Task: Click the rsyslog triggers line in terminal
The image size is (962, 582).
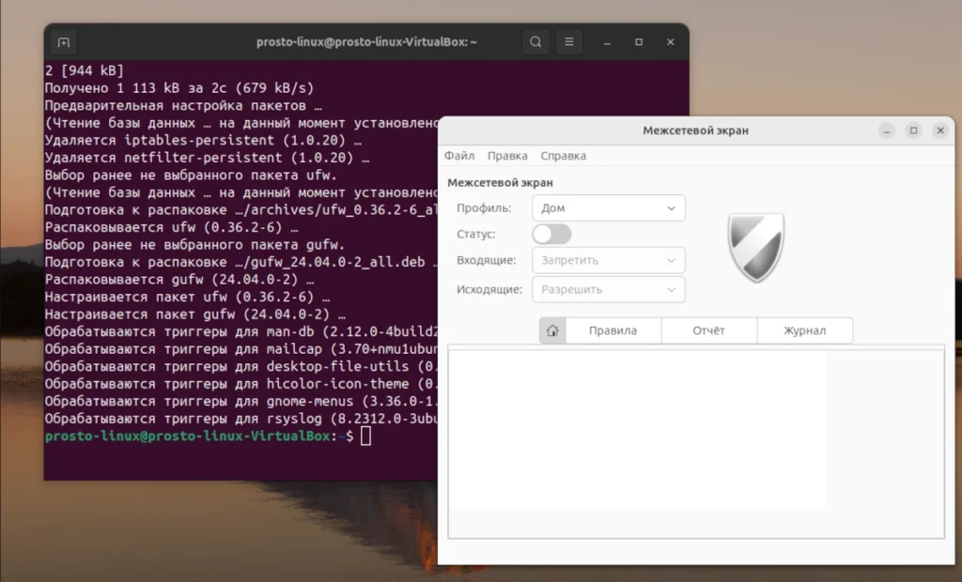Action: pos(241,419)
